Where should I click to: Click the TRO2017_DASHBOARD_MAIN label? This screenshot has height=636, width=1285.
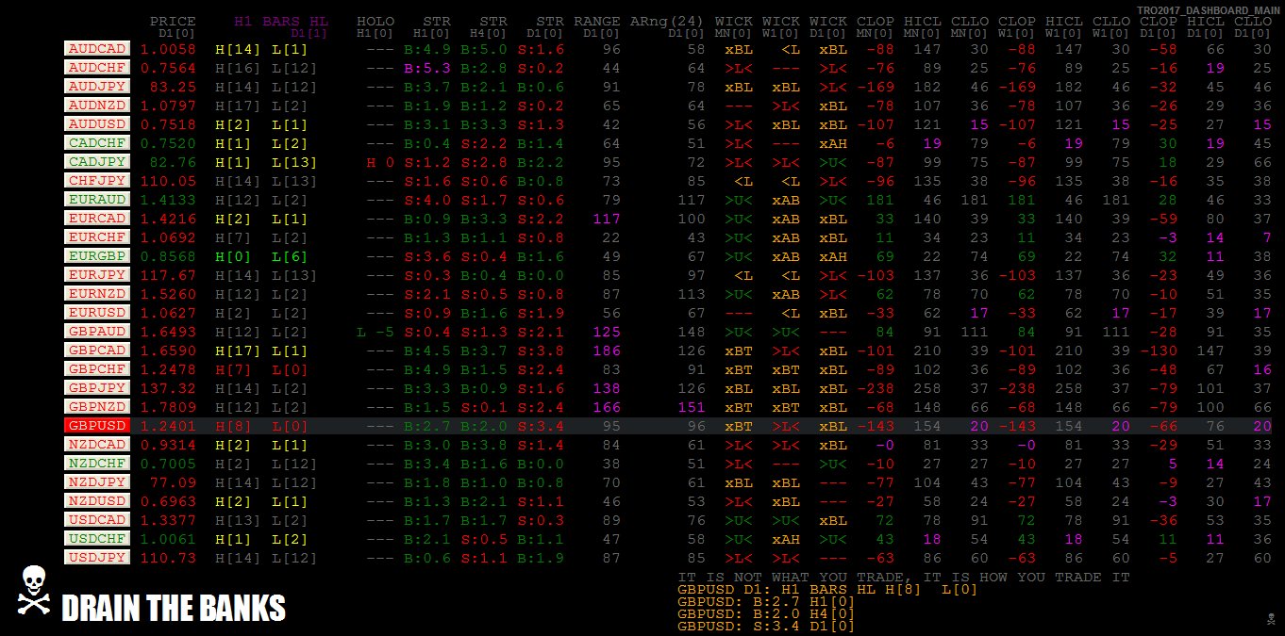click(x=1209, y=9)
